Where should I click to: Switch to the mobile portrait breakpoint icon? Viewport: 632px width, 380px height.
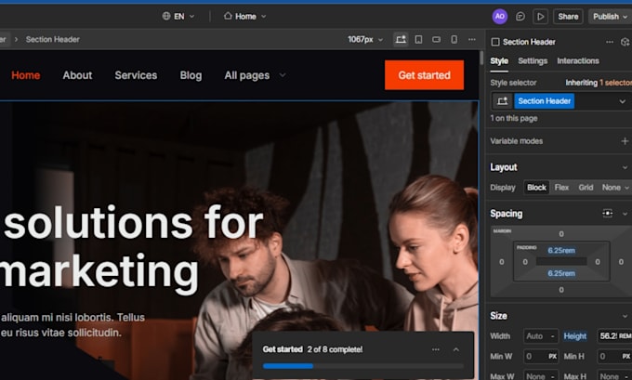coord(454,40)
